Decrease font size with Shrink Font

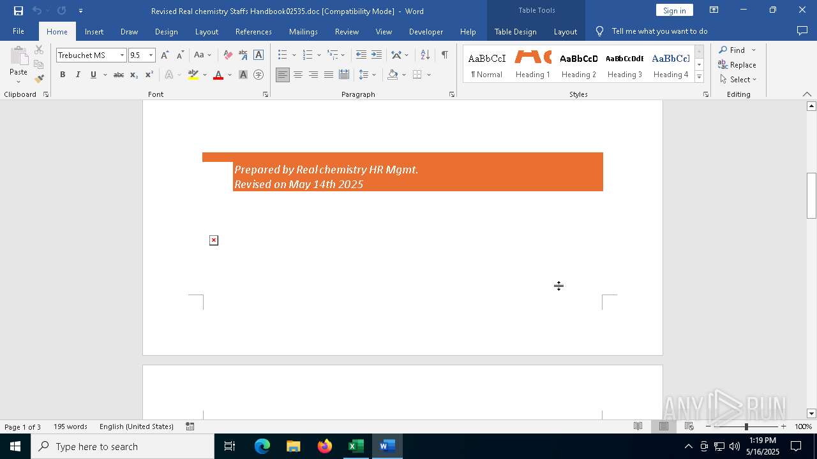pyautogui.click(x=180, y=55)
